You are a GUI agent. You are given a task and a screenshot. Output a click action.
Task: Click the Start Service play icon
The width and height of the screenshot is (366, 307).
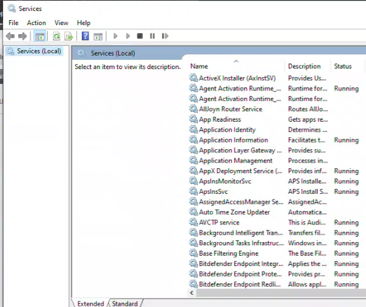pyautogui.click(x=115, y=36)
